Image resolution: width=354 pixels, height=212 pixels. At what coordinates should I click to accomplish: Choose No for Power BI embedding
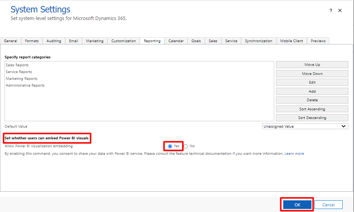(x=186, y=146)
